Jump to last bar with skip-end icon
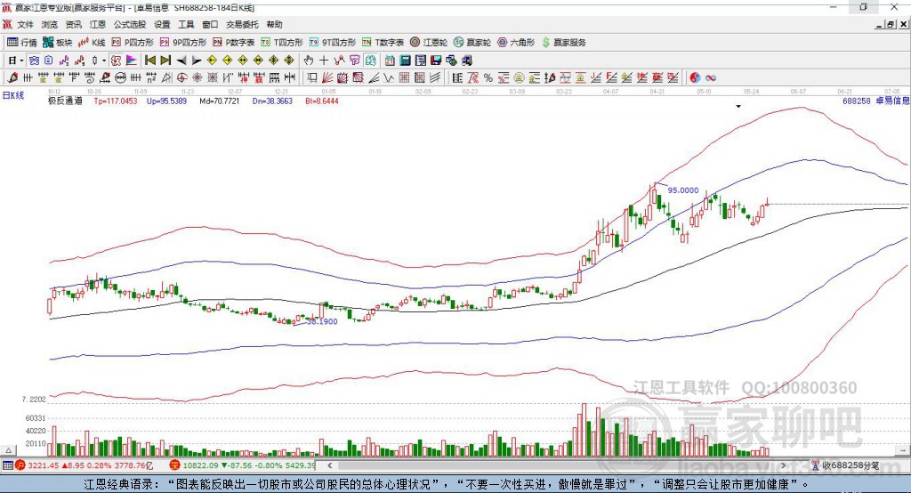This screenshot has height=493, width=911. [165, 61]
